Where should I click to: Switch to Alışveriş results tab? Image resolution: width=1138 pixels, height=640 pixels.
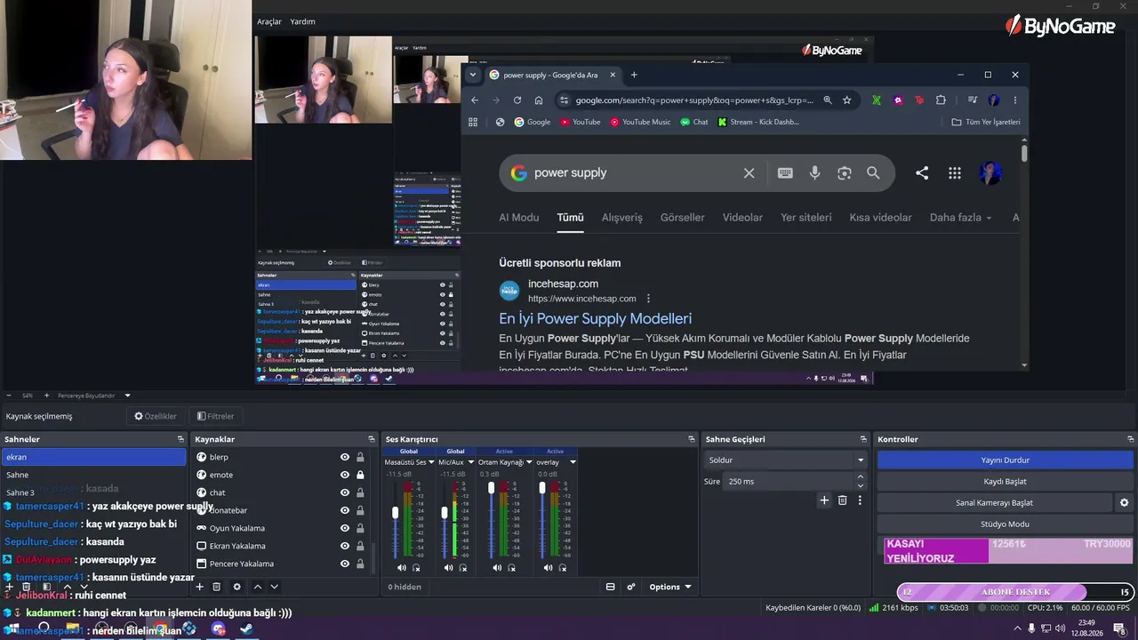[x=622, y=218]
